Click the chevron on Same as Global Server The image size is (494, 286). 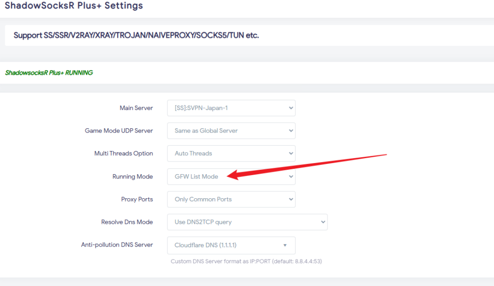(291, 131)
